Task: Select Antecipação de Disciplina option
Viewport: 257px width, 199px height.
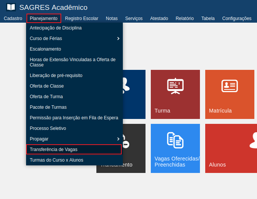Action: [x=56, y=28]
